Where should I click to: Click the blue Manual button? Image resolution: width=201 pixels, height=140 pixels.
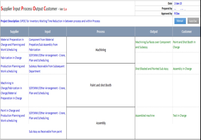point(180,21)
